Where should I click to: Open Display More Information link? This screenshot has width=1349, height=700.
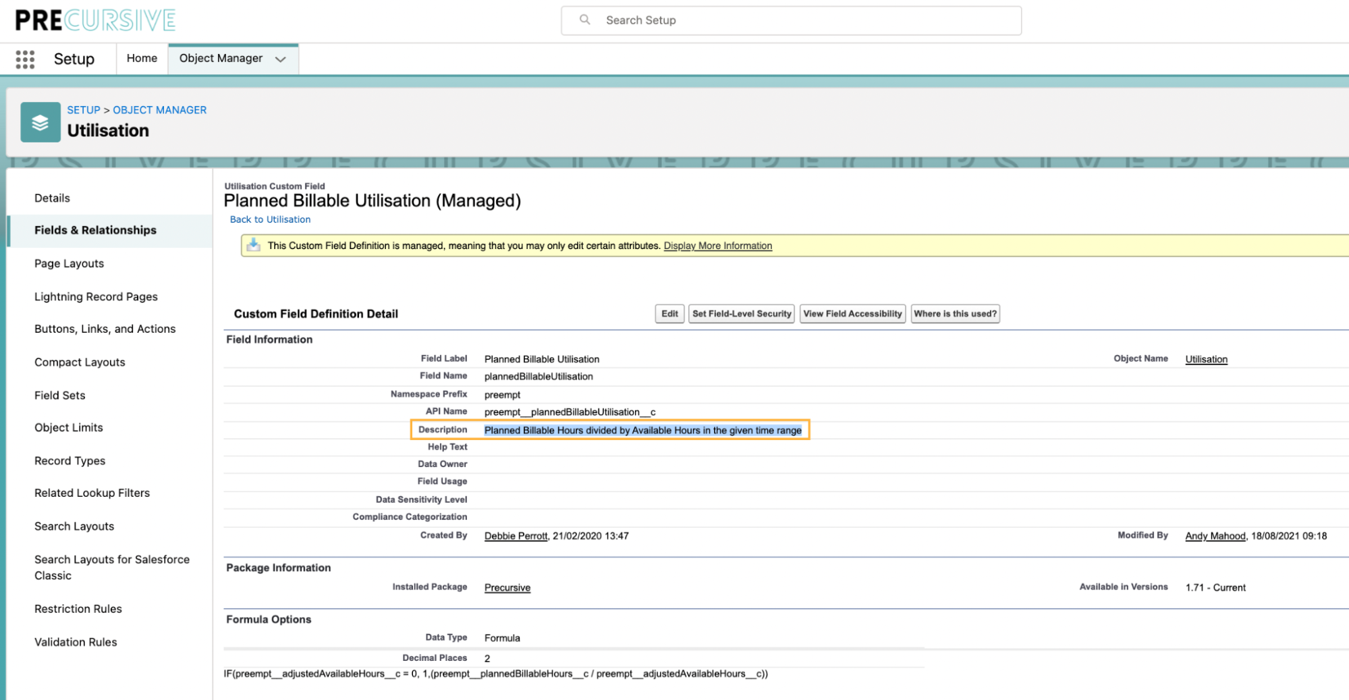717,246
